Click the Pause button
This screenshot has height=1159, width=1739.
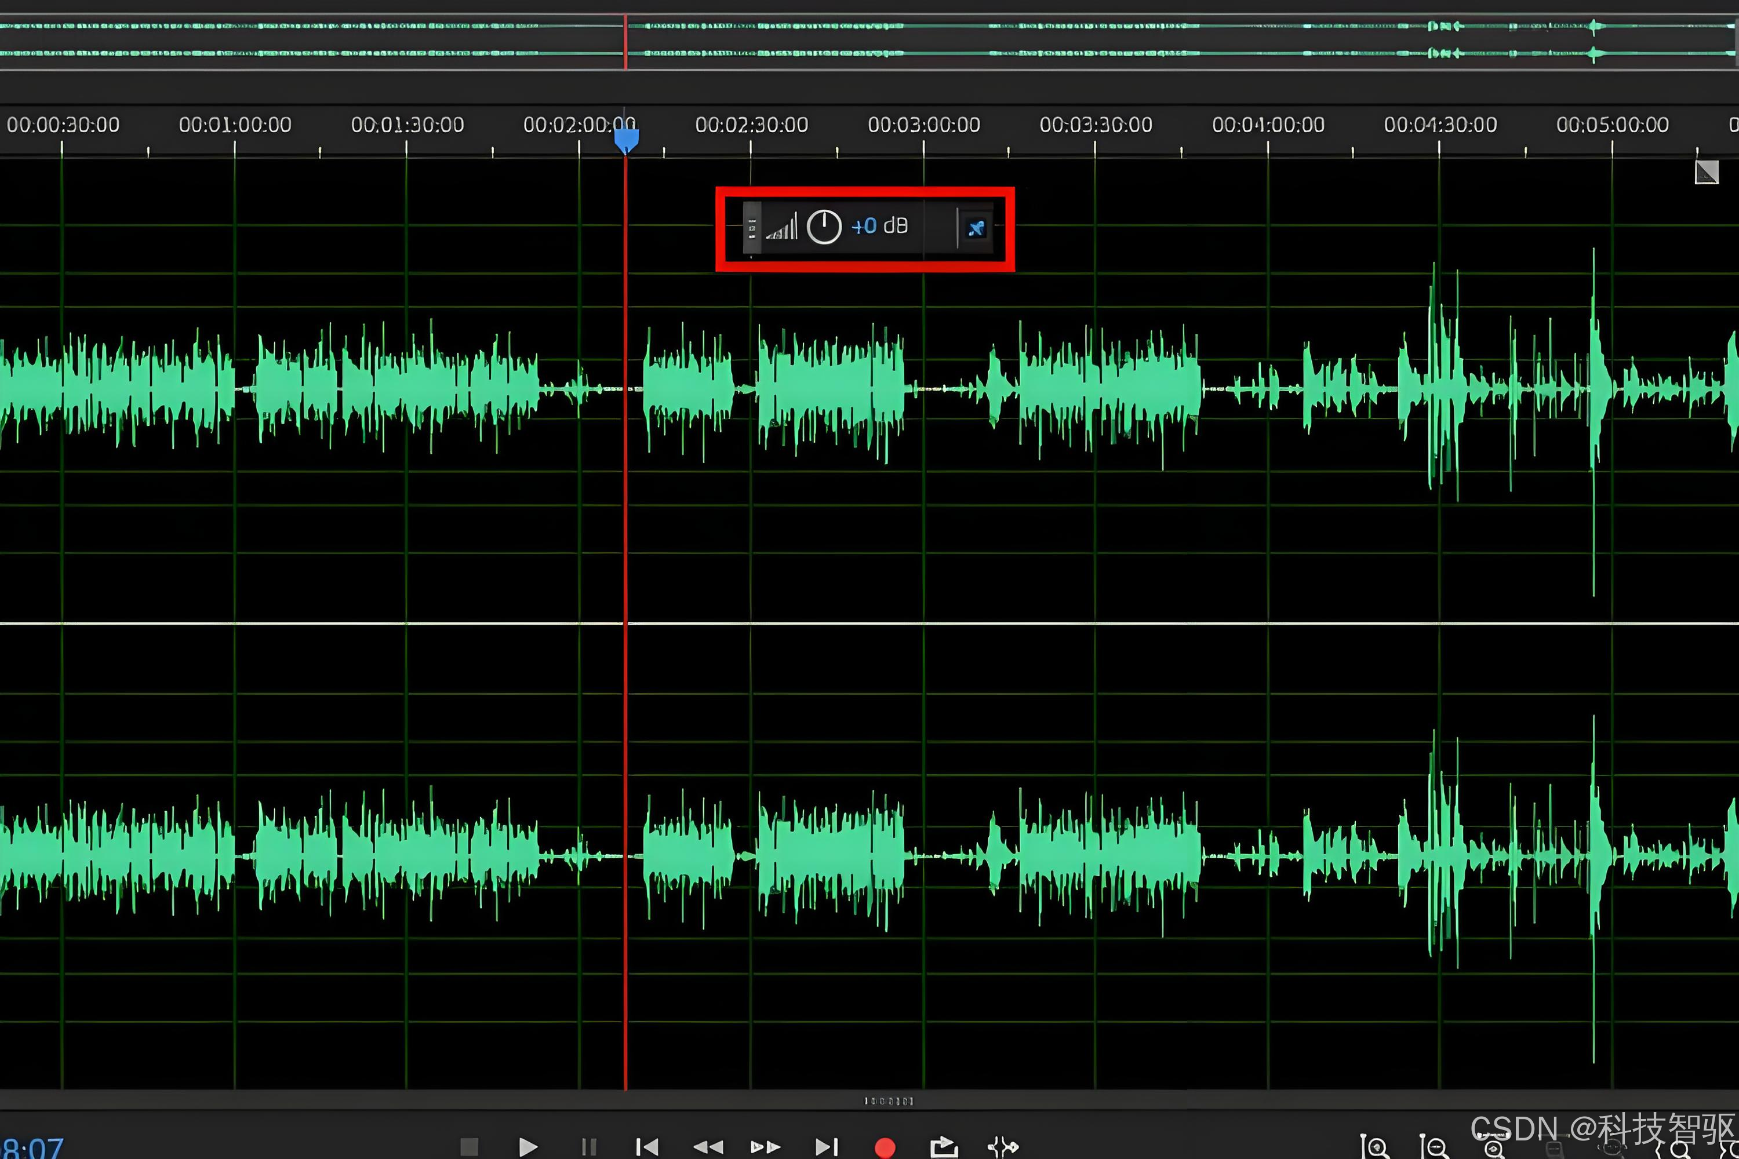(588, 1146)
